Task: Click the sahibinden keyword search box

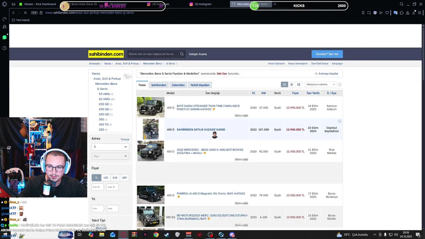Action: click(x=153, y=54)
